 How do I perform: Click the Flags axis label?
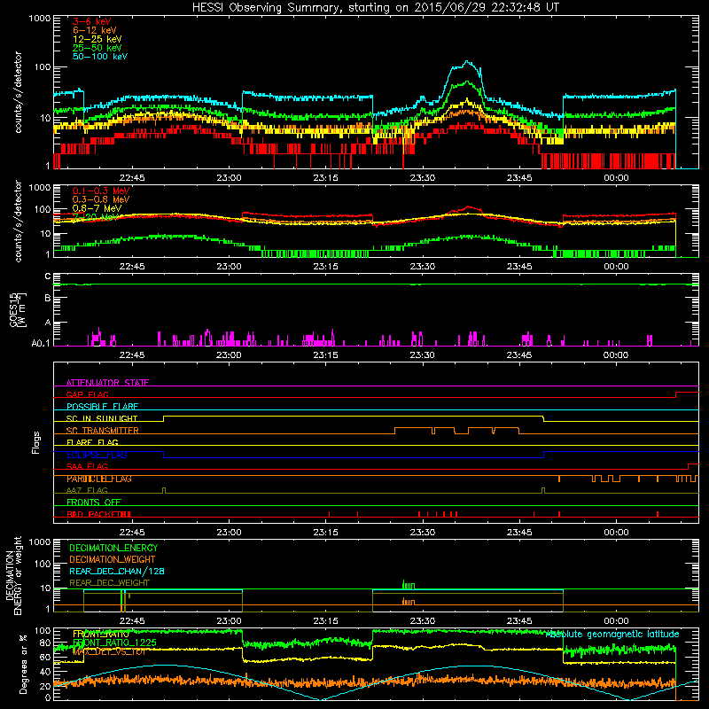click(x=36, y=442)
